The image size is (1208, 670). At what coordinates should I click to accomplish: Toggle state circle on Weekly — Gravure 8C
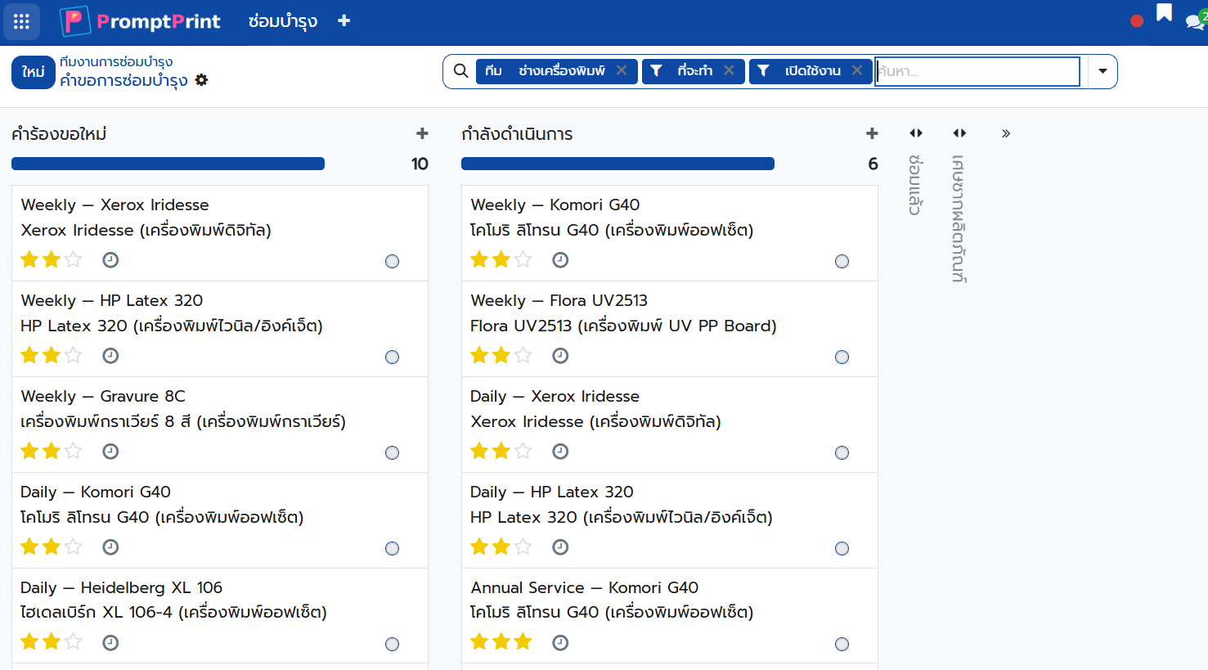pos(393,453)
